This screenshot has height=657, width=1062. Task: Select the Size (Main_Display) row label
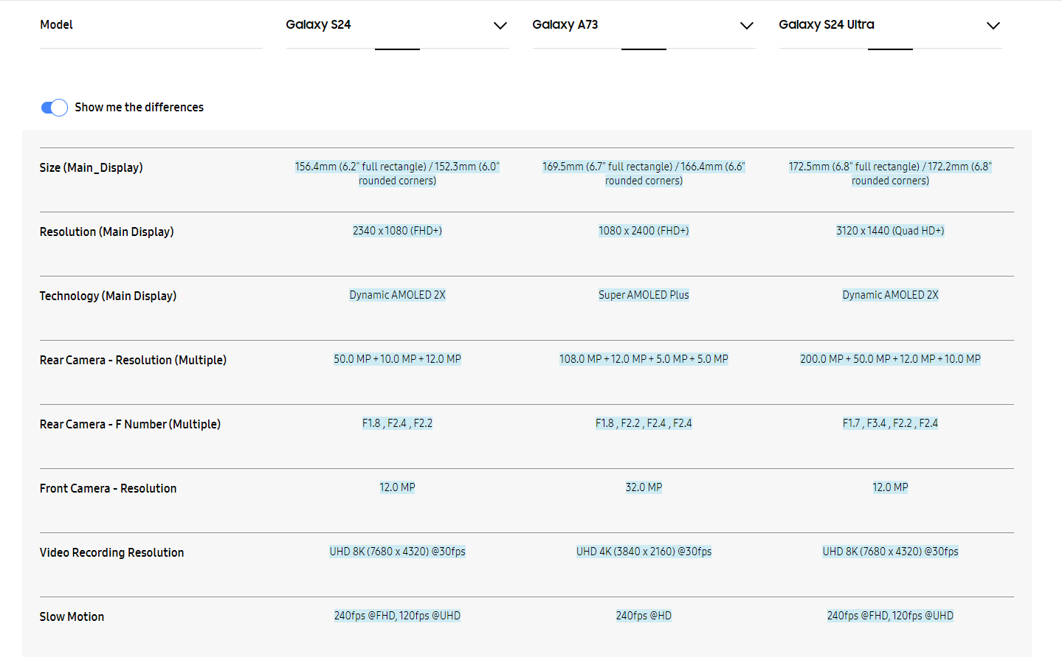pyautogui.click(x=91, y=167)
